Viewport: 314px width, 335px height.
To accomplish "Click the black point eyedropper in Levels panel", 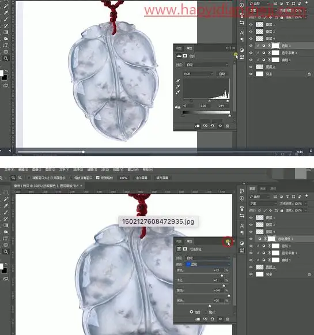I will [x=178, y=81].
